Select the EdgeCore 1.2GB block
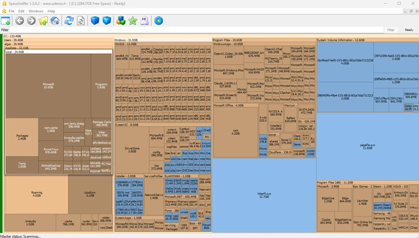This screenshot has height=238, width=419. tap(328, 200)
